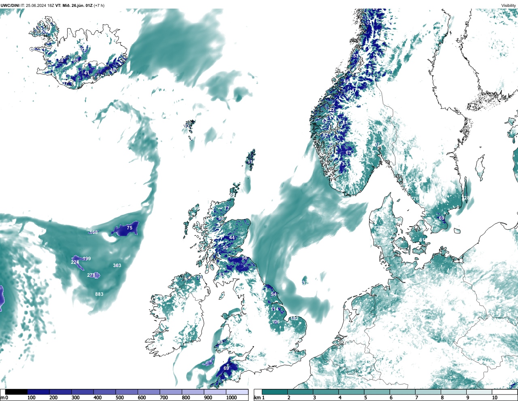
Task: Click the visibility value '75' over the Atlantic
Action: click(x=129, y=228)
